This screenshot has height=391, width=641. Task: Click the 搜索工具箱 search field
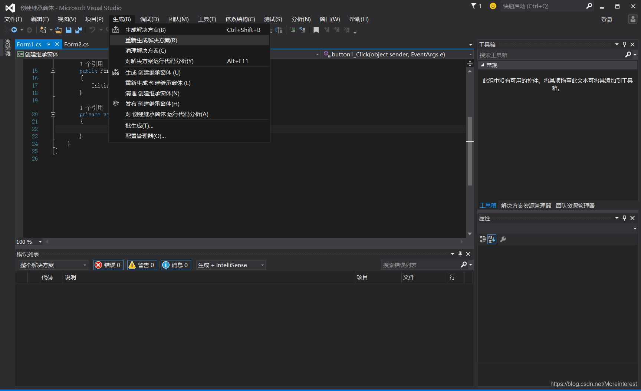[x=551, y=55]
